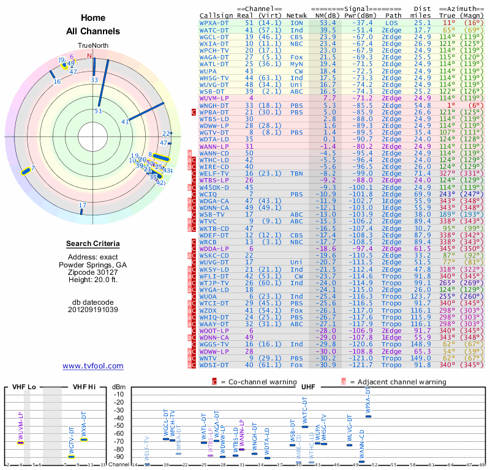Image resolution: width=490 pixels, height=470 pixels.
Task: Click the C marker beside WRCB row
Action: coord(194,242)
